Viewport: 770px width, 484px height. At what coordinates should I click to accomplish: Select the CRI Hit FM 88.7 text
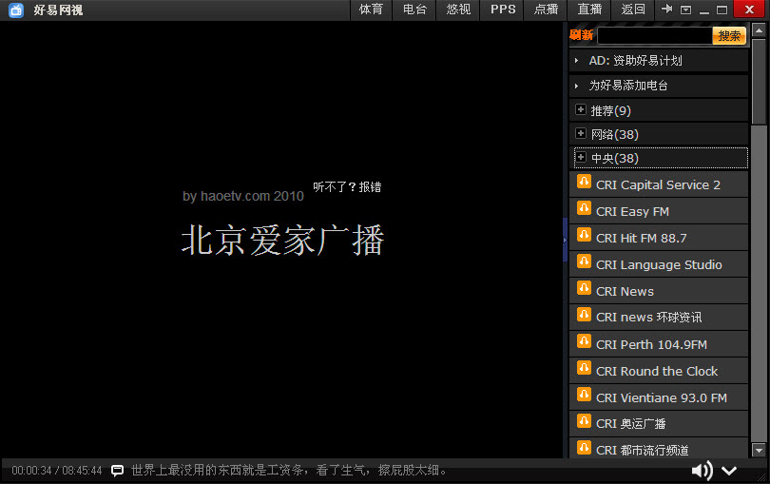coord(642,239)
